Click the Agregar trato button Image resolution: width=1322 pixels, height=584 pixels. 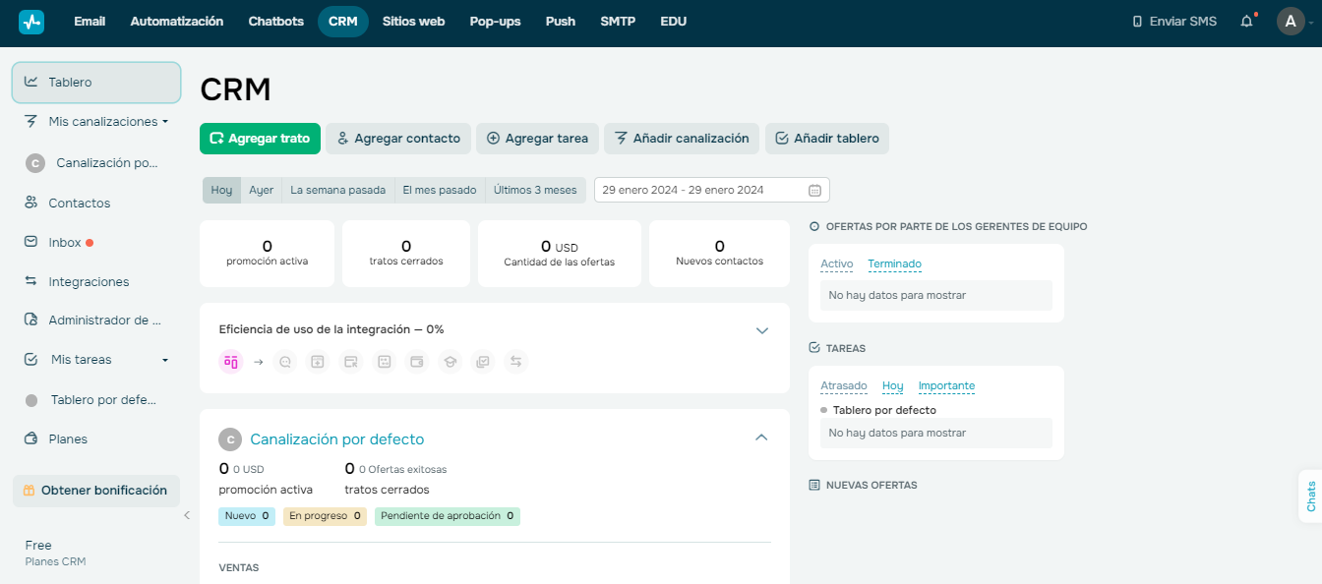[260, 139]
